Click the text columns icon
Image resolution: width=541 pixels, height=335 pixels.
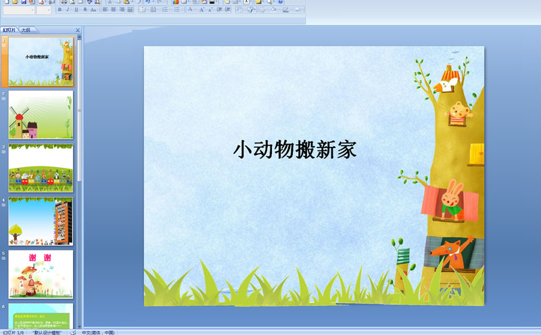[x=154, y=9]
